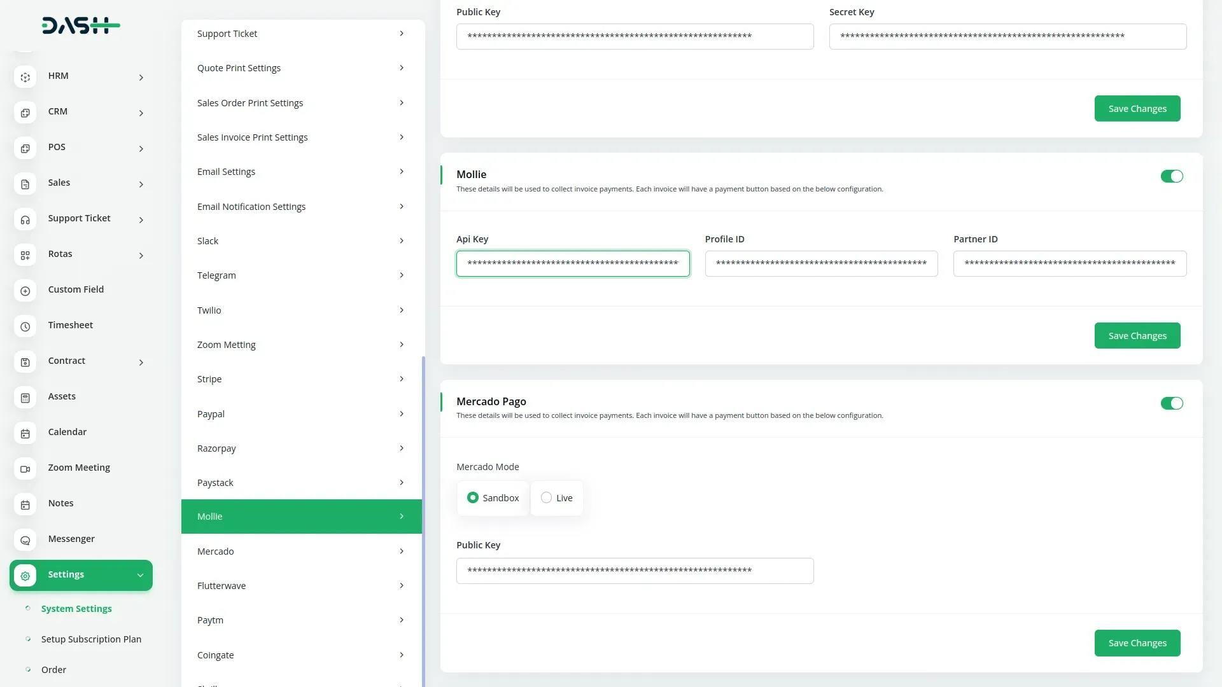The height and width of the screenshot is (687, 1222).
Task: Click the Calendar sidebar icon
Action: (x=25, y=433)
